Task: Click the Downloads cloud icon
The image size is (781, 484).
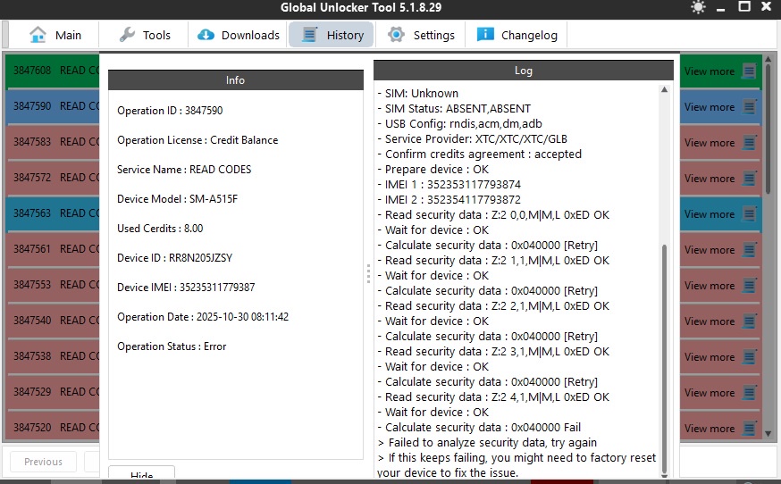Action: 206,35
